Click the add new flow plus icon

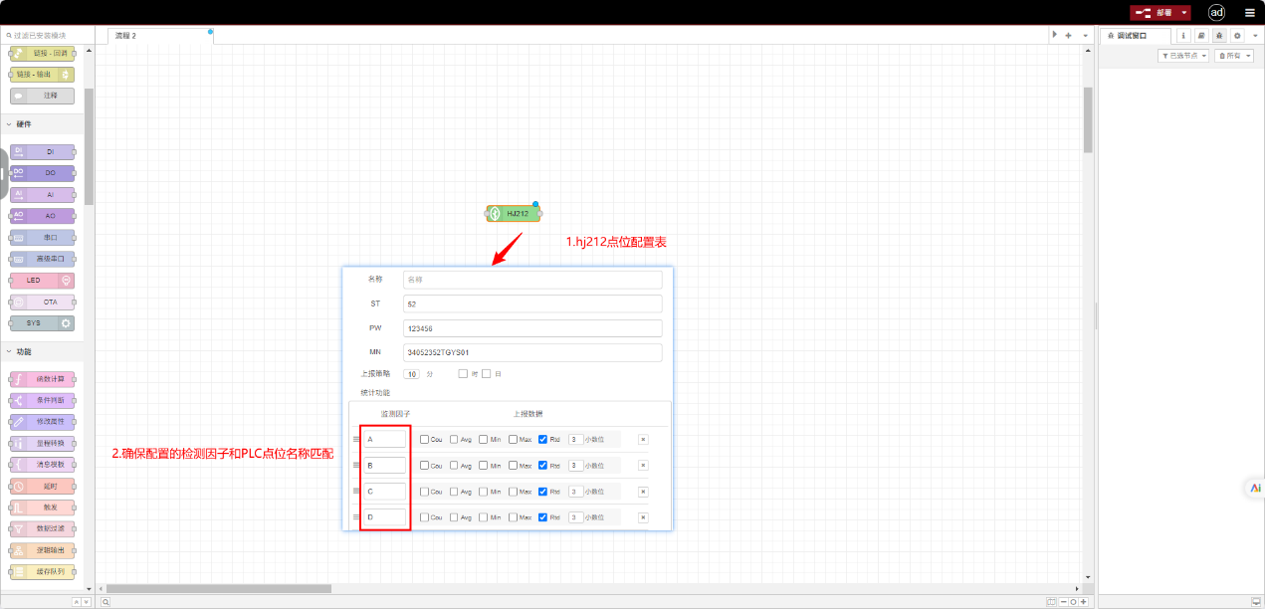point(1068,35)
